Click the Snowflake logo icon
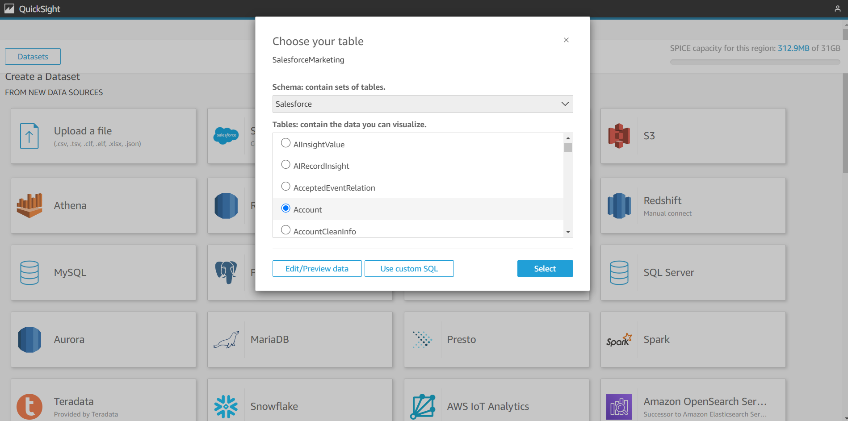 (226, 406)
